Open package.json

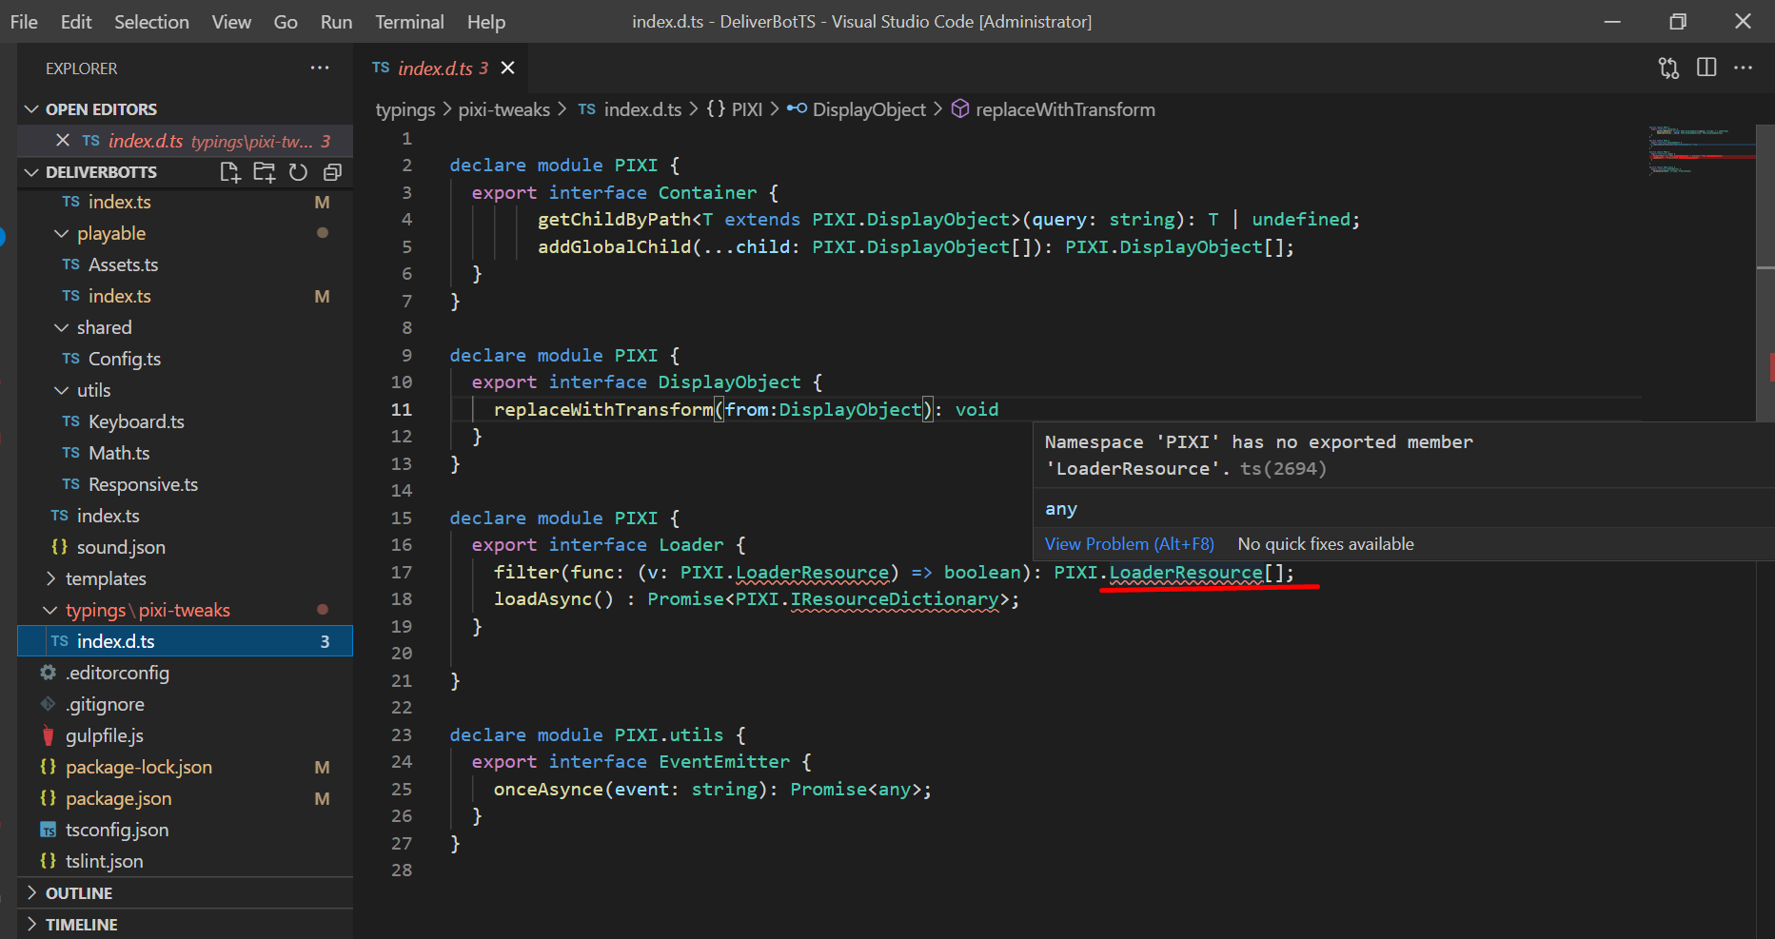[118, 798]
